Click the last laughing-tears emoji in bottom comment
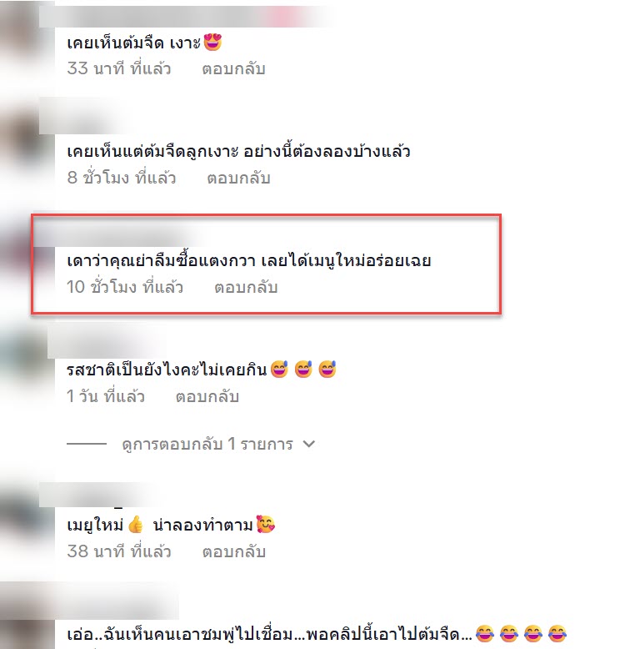The height and width of the screenshot is (649, 620). coord(557,633)
